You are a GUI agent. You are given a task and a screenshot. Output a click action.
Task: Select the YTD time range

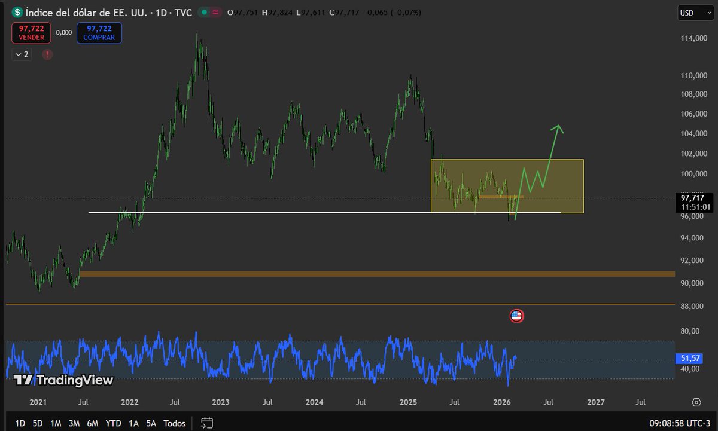click(x=113, y=423)
